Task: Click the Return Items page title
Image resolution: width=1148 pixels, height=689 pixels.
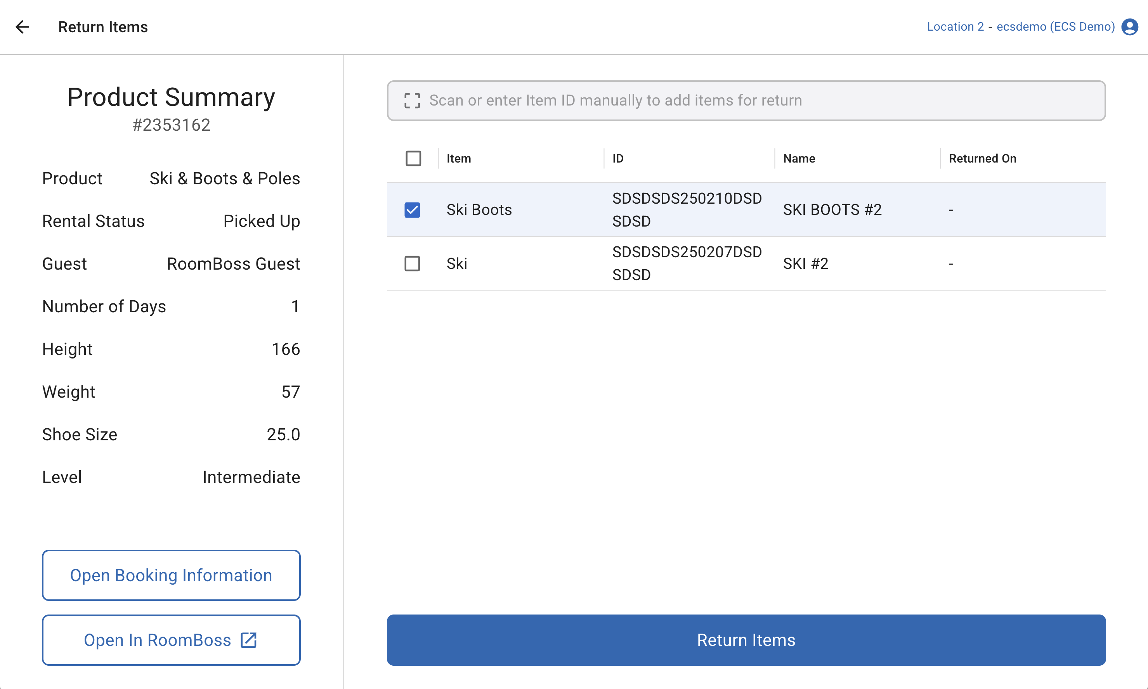Action: 102,27
